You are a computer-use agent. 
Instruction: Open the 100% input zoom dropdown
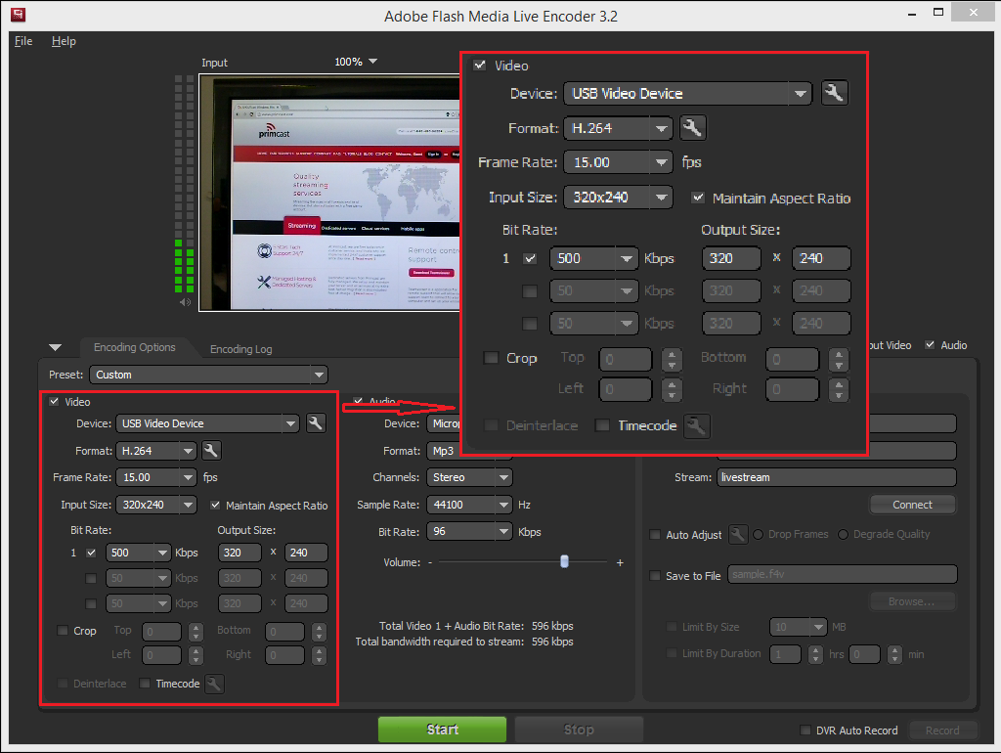tap(356, 62)
